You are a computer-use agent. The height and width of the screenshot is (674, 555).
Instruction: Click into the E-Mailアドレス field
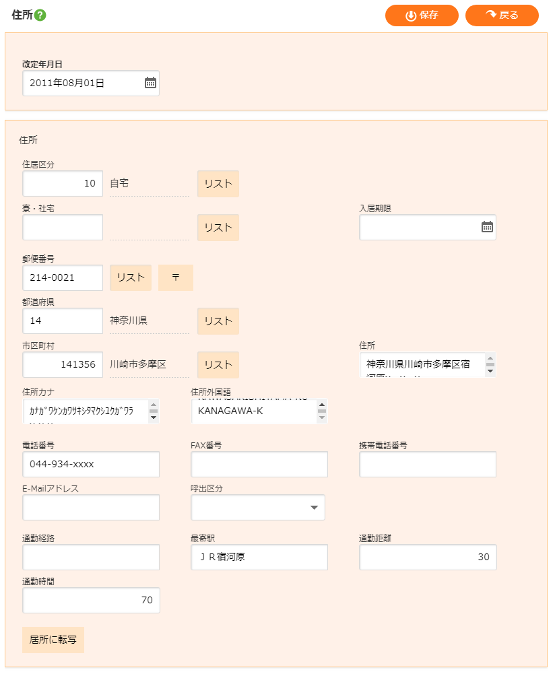(x=91, y=508)
